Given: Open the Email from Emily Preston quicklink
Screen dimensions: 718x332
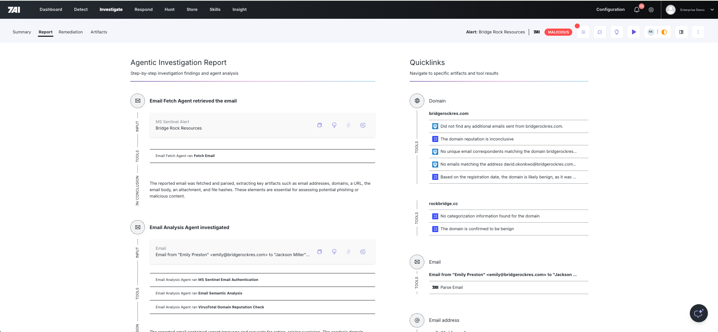Looking at the screenshot, I should [x=503, y=275].
